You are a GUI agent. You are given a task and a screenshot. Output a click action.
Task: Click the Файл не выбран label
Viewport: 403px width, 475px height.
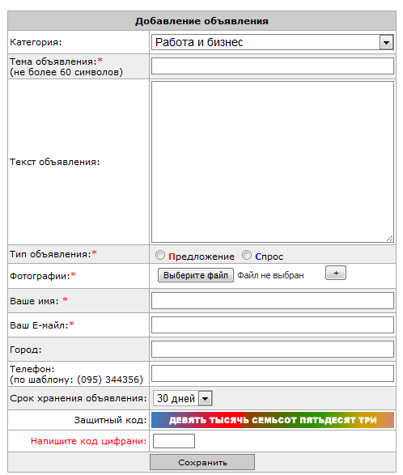point(270,275)
